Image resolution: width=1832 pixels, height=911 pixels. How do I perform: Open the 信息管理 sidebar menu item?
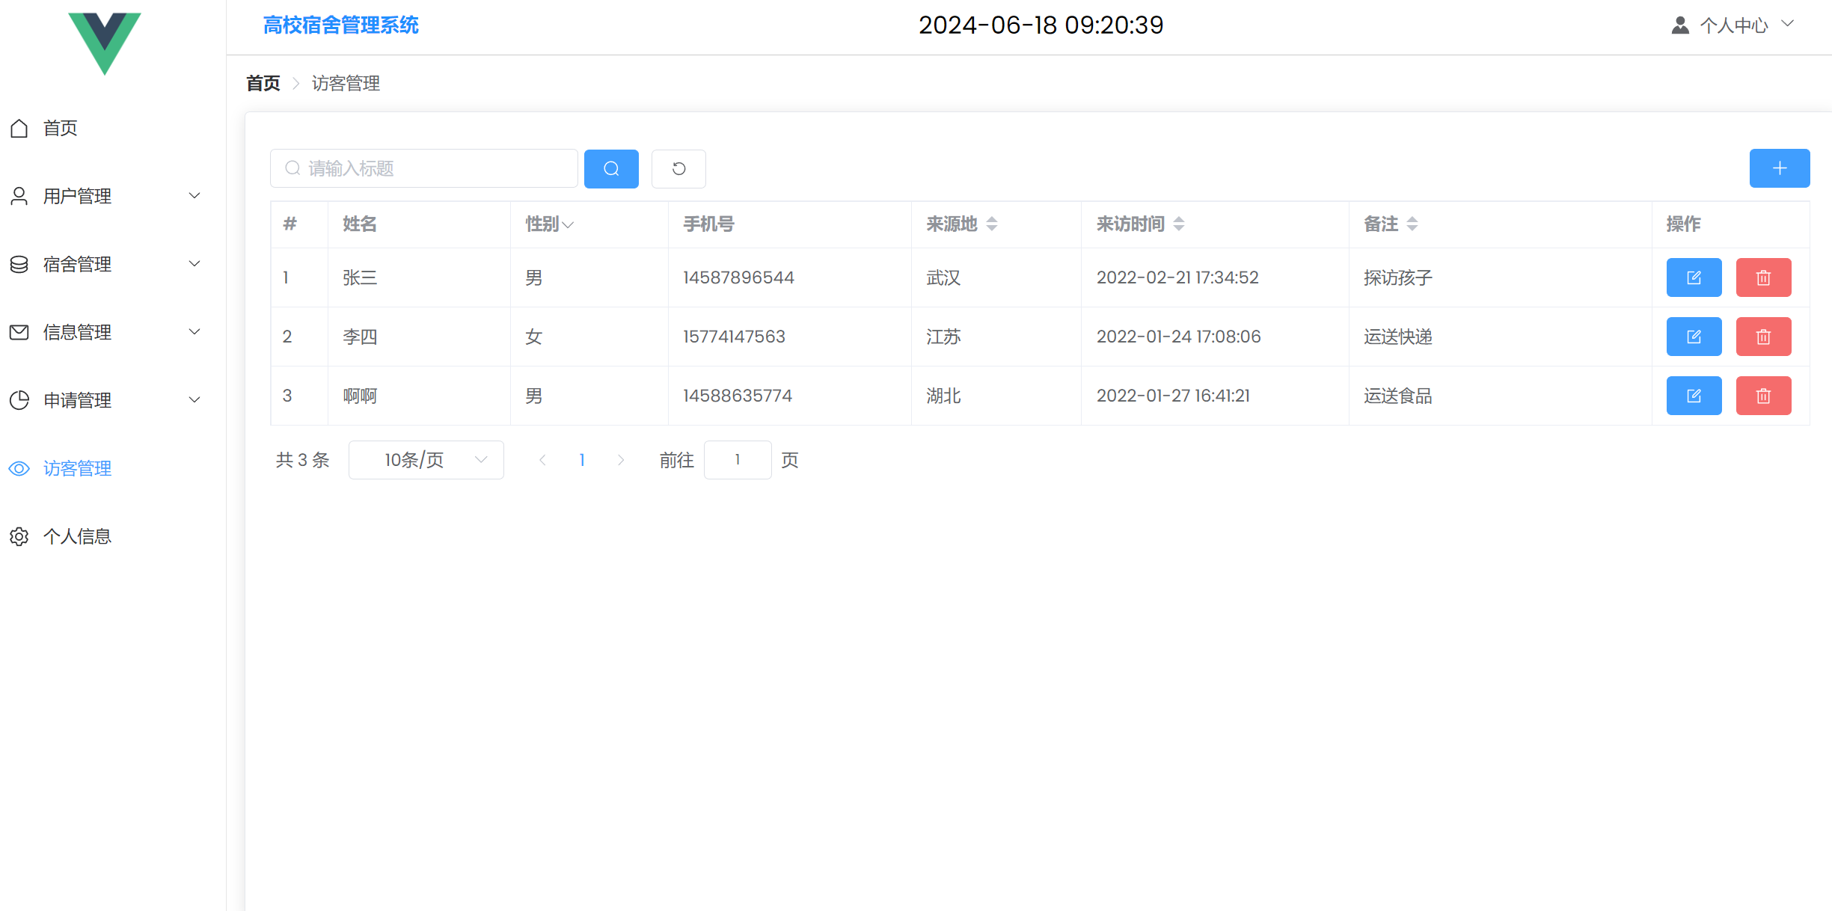tap(78, 331)
